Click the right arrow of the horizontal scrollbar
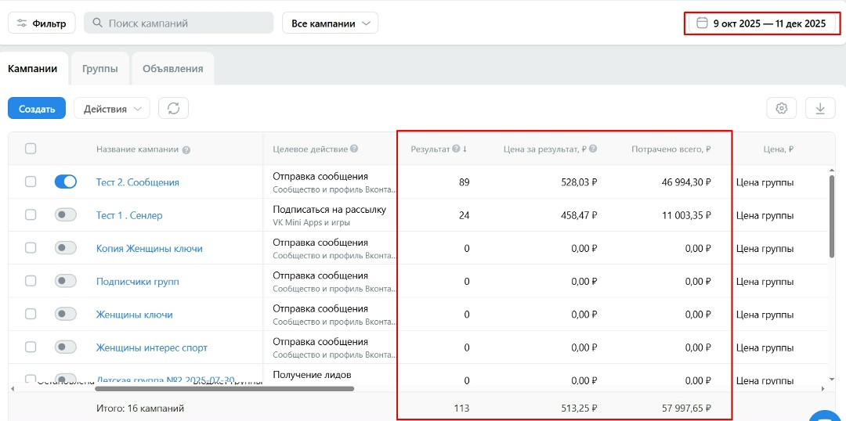 click(822, 388)
